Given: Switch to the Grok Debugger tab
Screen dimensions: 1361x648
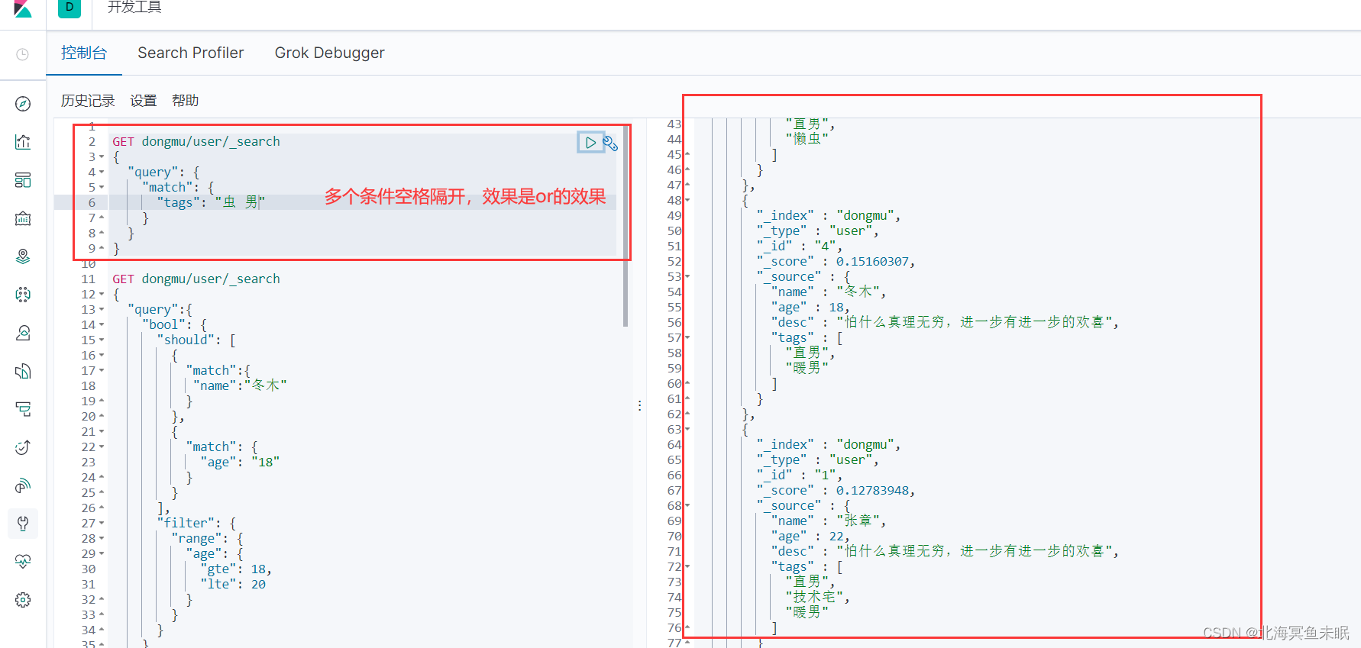Looking at the screenshot, I should point(330,53).
